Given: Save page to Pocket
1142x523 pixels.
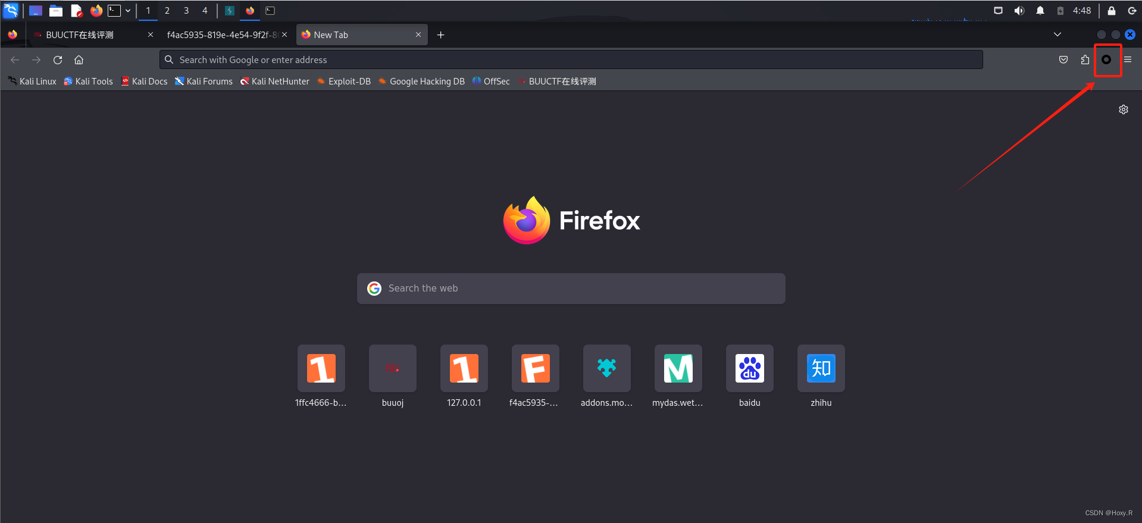Looking at the screenshot, I should [1063, 60].
